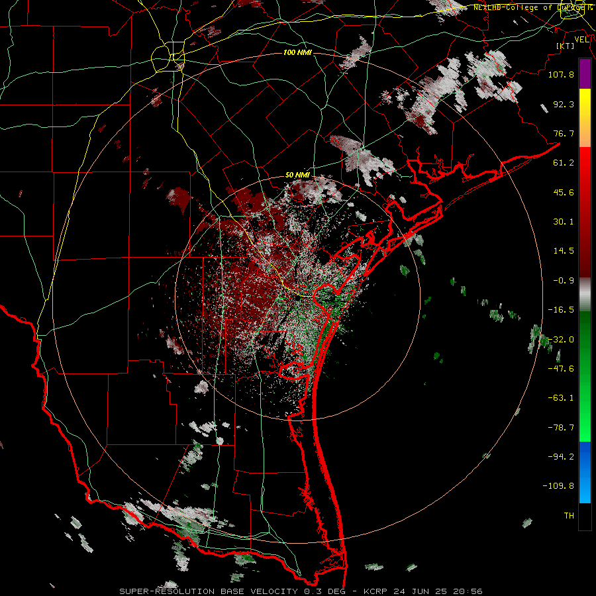Click the -32.0 velocity scale value
Image resolution: width=596 pixels, height=596 pixels.
[x=561, y=339]
